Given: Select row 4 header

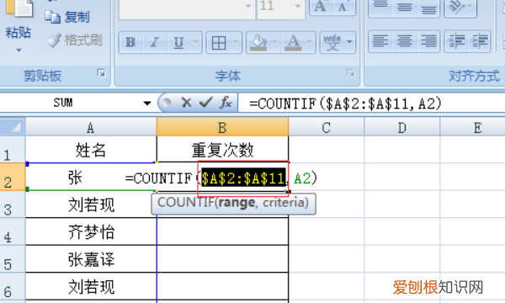Looking at the screenshot, I should 13,231.
